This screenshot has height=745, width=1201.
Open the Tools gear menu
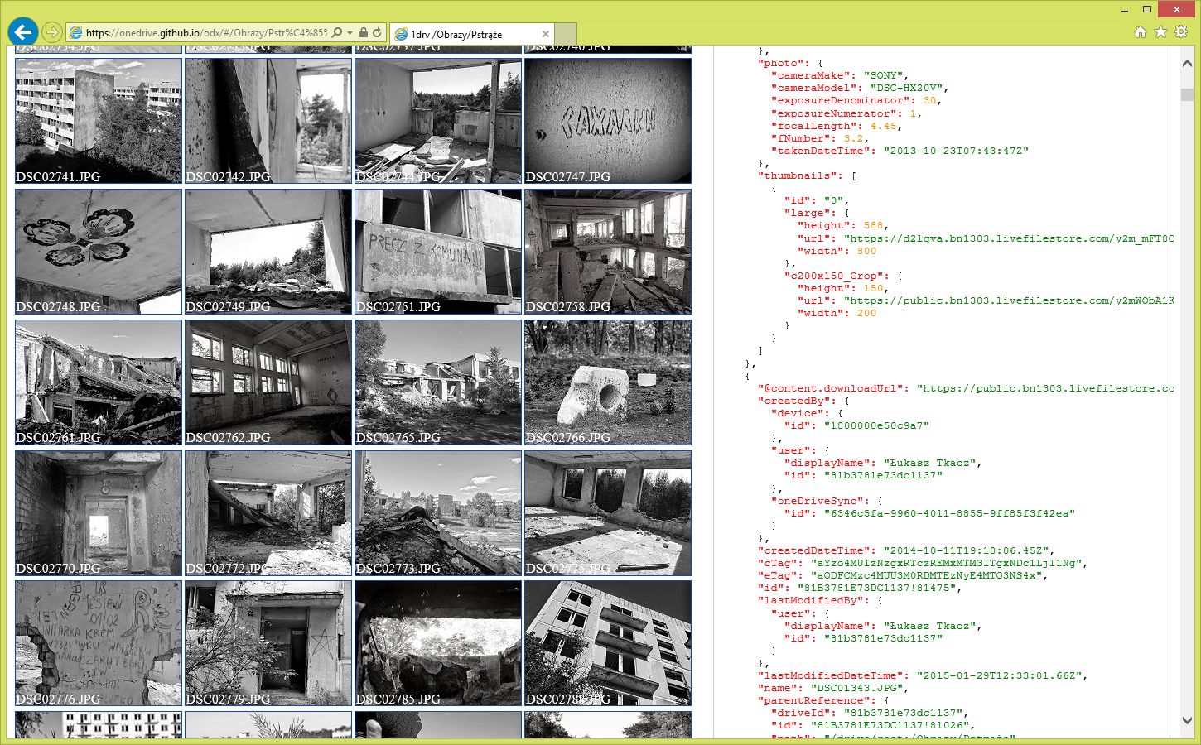tap(1181, 32)
